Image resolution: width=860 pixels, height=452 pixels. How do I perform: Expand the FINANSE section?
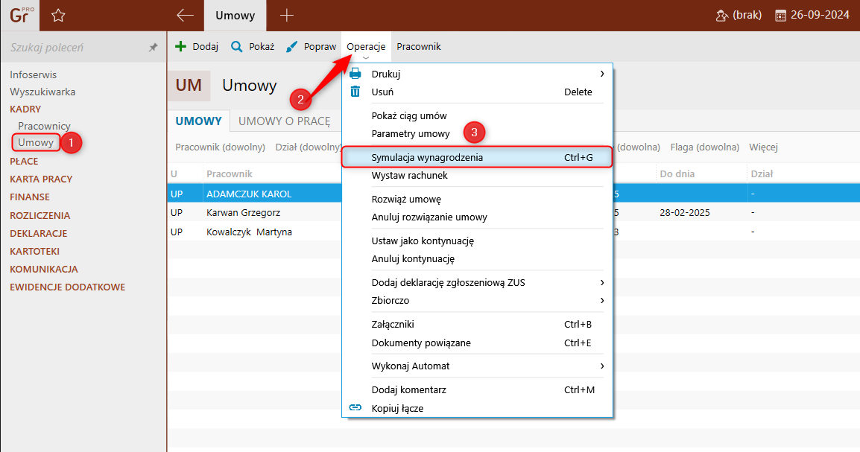[x=30, y=197]
